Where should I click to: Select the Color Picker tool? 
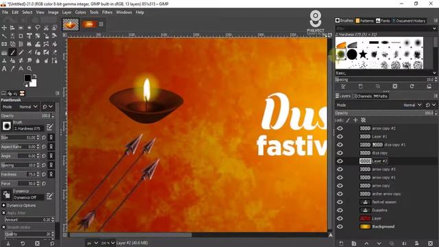coord(12,69)
